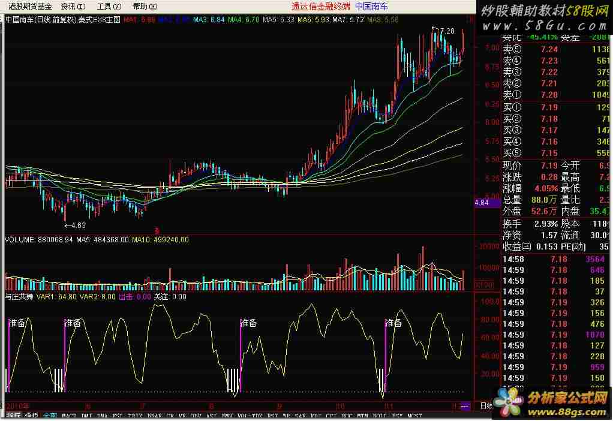Click the VOLUME: 880068.94 label
The height and width of the screenshot is (421, 613).
coord(39,240)
